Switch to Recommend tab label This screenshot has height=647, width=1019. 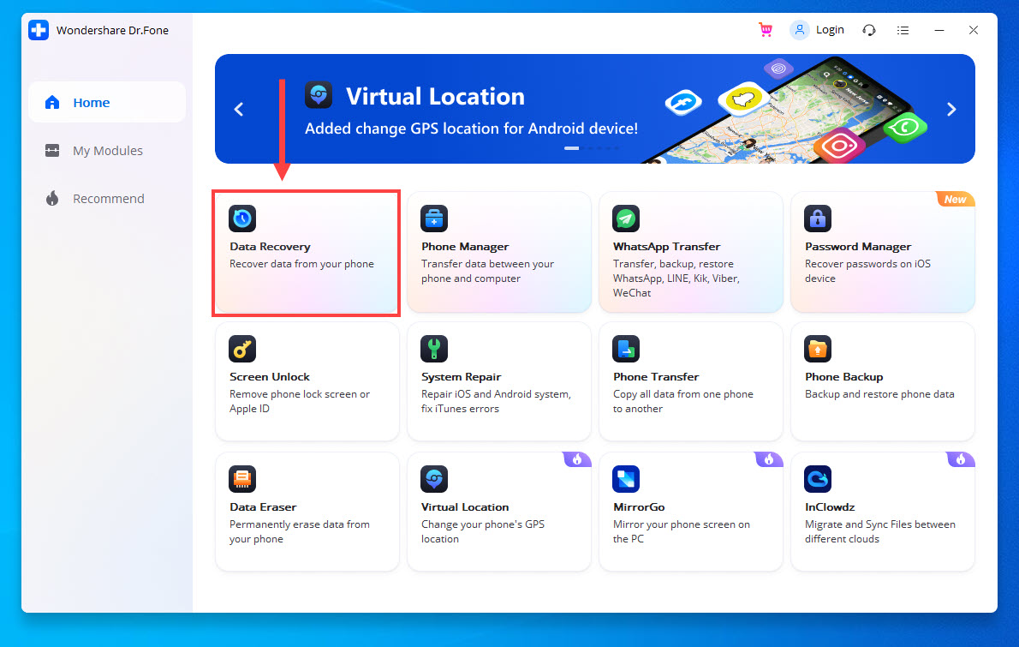(109, 198)
